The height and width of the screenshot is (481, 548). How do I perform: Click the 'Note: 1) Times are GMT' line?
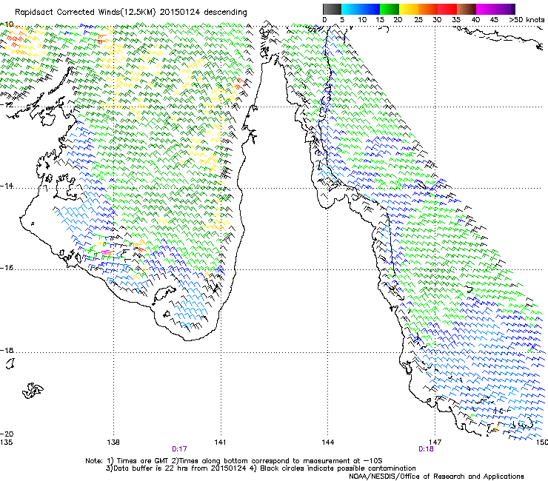click(234, 461)
